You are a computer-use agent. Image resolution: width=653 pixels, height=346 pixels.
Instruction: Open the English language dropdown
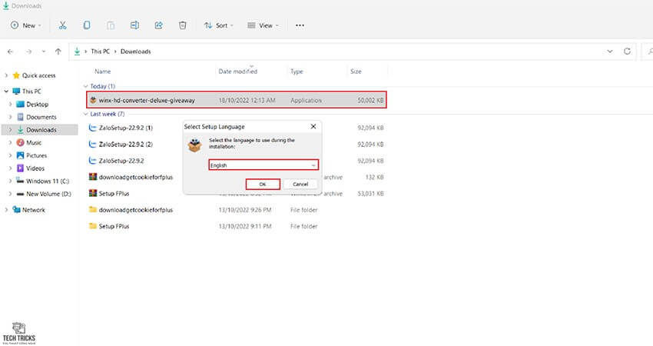point(264,165)
